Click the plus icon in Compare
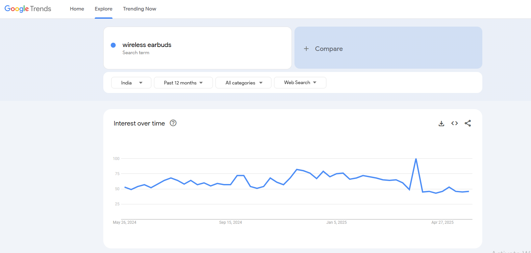Image resolution: width=531 pixels, height=253 pixels. click(x=306, y=49)
